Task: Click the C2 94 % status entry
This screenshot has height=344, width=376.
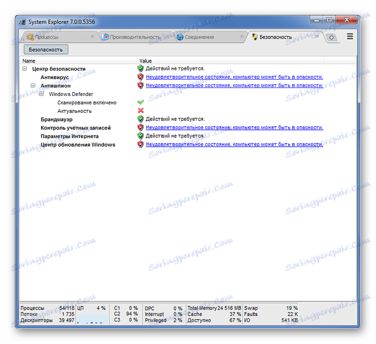Action: coord(126,314)
